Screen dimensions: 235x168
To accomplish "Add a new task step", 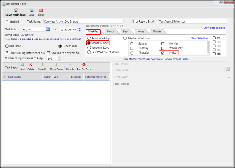I will tap(23, 65).
